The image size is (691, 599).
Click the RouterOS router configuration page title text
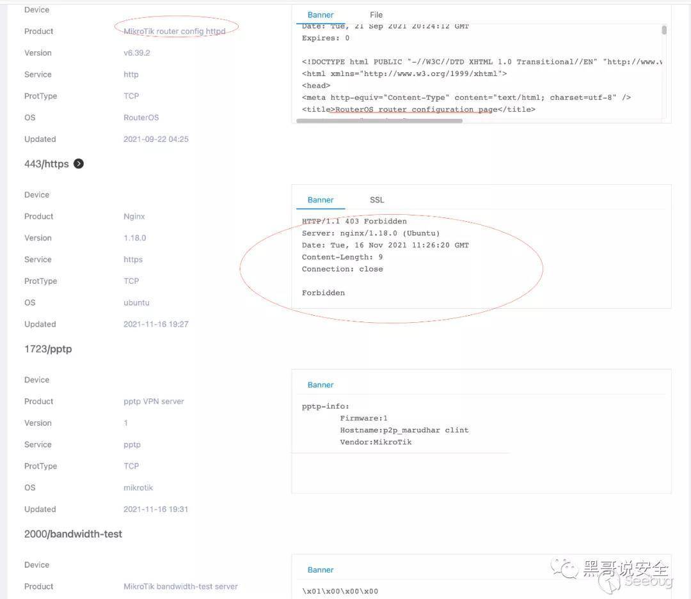(417, 109)
